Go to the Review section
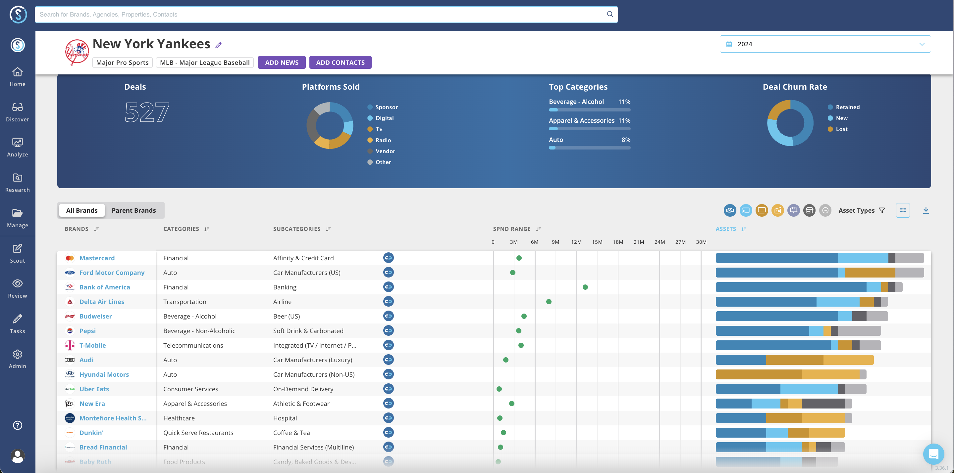This screenshot has height=473, width=954. (18, 288)
